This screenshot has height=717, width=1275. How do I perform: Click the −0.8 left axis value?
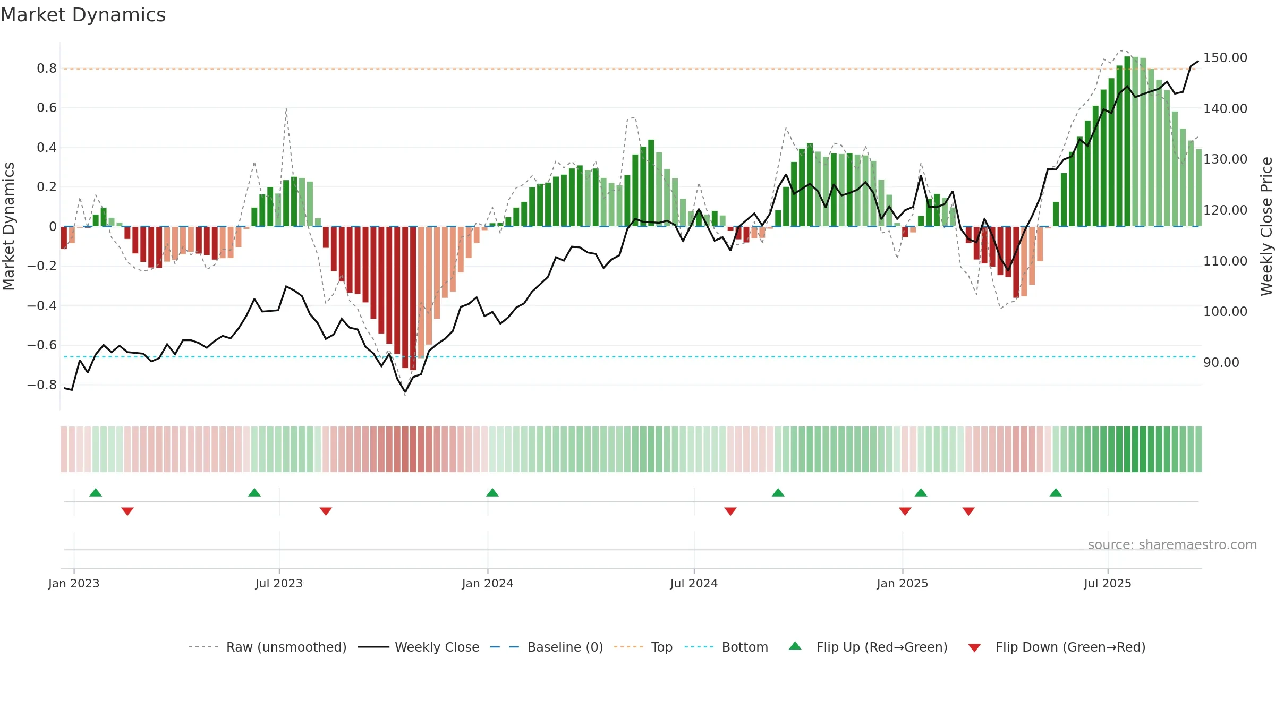point(42,385)
